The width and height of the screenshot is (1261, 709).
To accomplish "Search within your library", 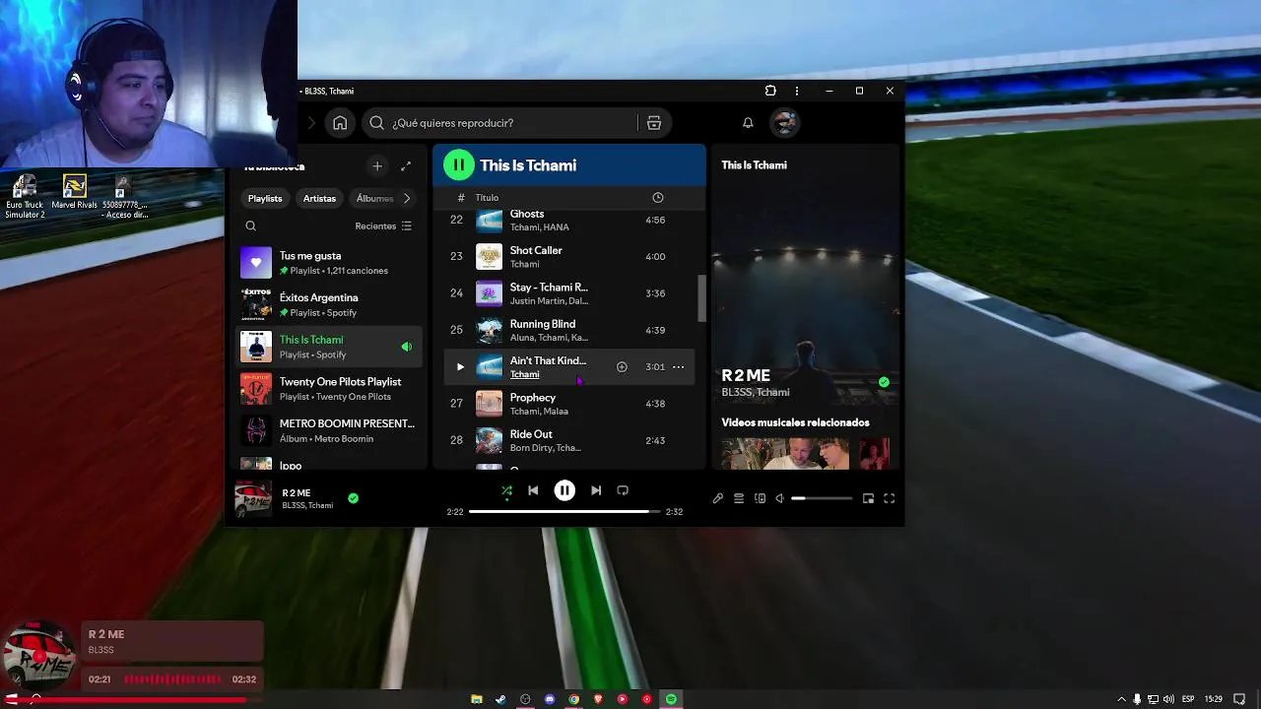I will point(251,226).
